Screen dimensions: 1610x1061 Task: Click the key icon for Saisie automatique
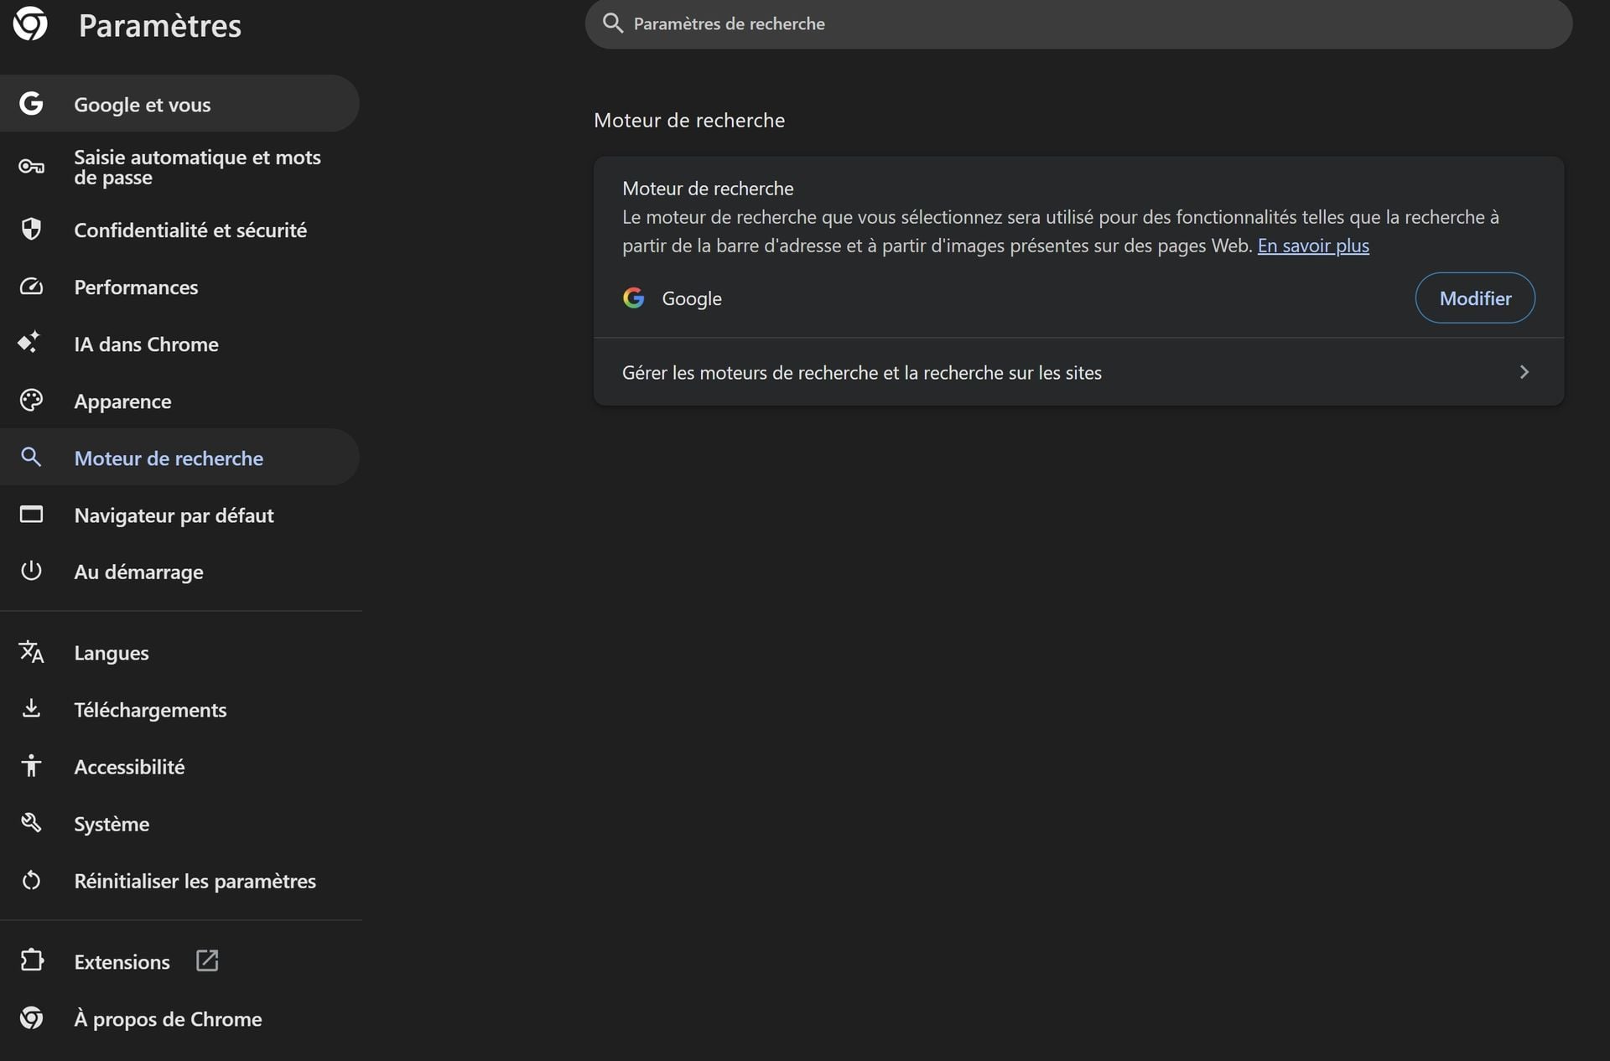tap(31, 167)
